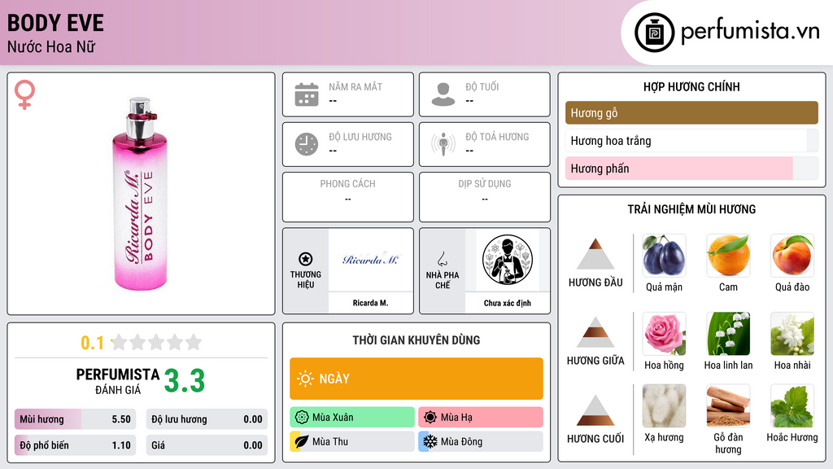This screenshot has width=833, height=469.
Task: Click the green 3.3 Perfumista score
Action: (185, 381)
